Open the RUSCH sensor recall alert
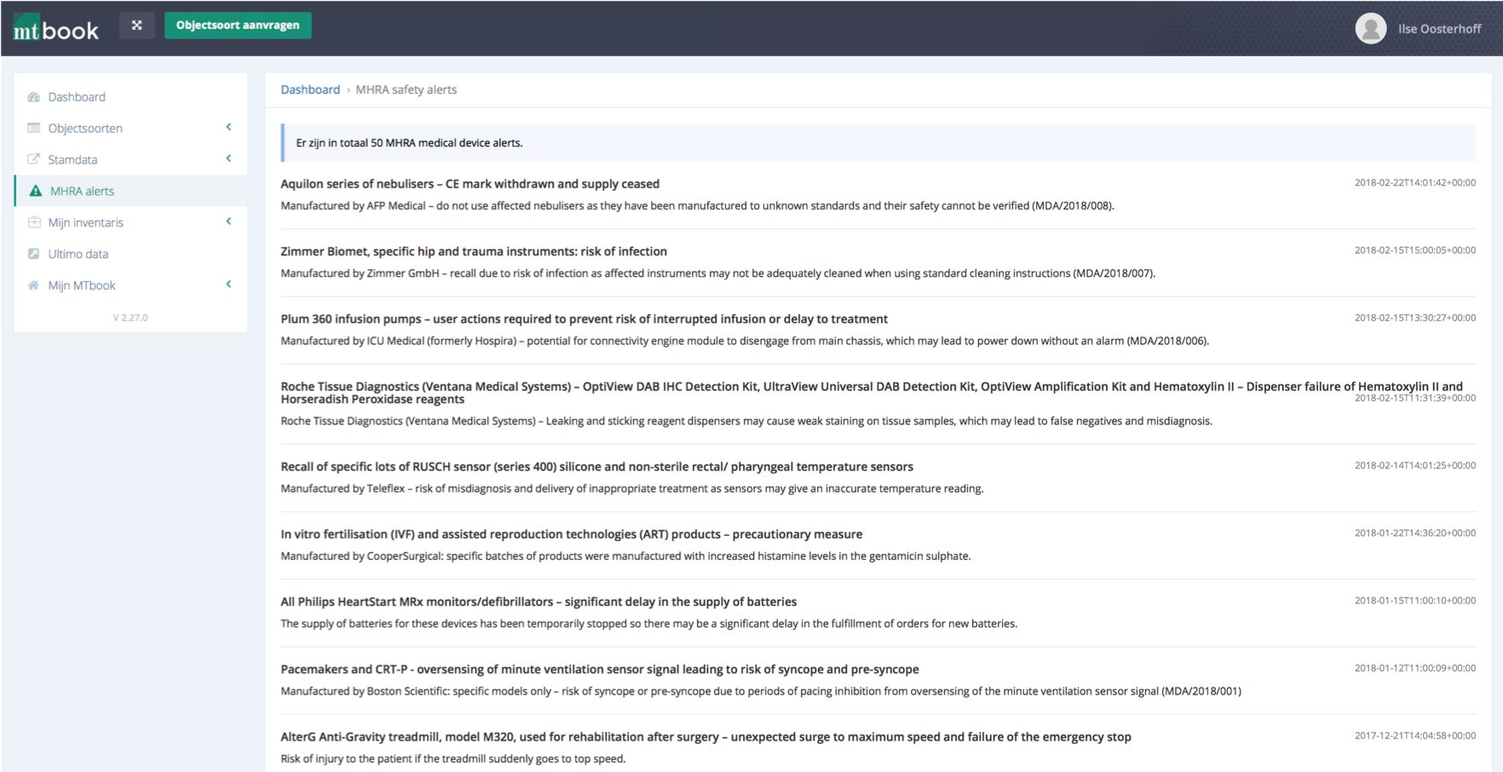1503x772 pixels. pos(597,467)
